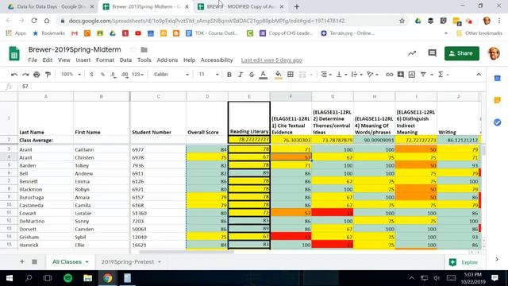Viewport: 508px width, 286px height.
Task: Click the Add Sheet plus icon
Action: [x=22, y=261]
